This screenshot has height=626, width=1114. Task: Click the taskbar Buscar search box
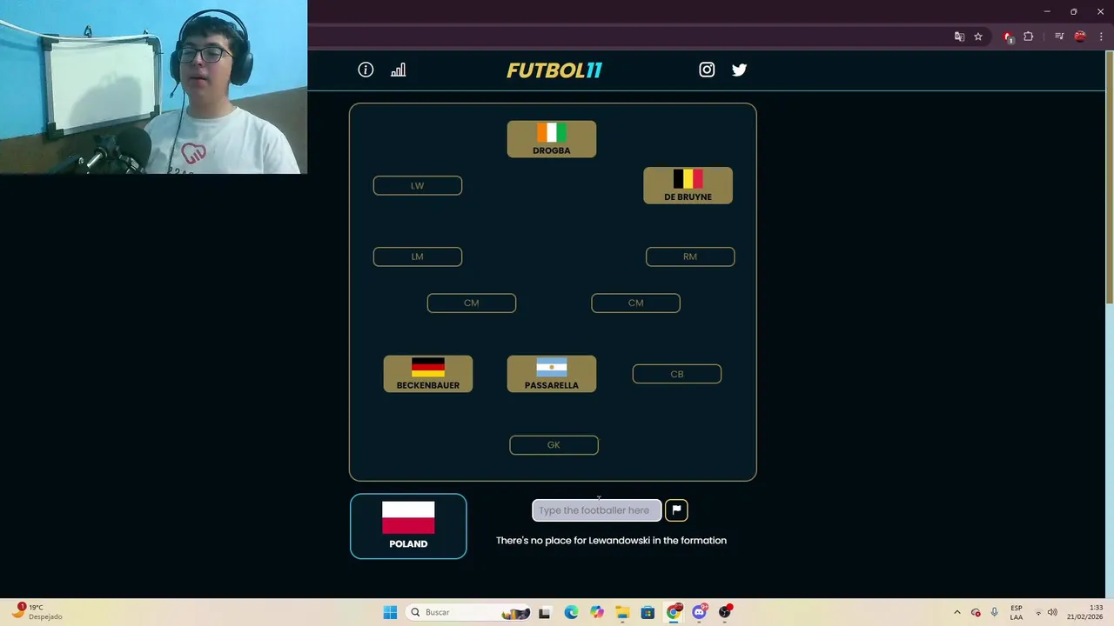(468, 612)
